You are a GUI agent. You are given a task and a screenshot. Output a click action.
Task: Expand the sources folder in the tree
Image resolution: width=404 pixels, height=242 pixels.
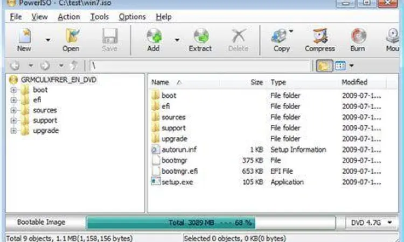click(x=13, y=110)
